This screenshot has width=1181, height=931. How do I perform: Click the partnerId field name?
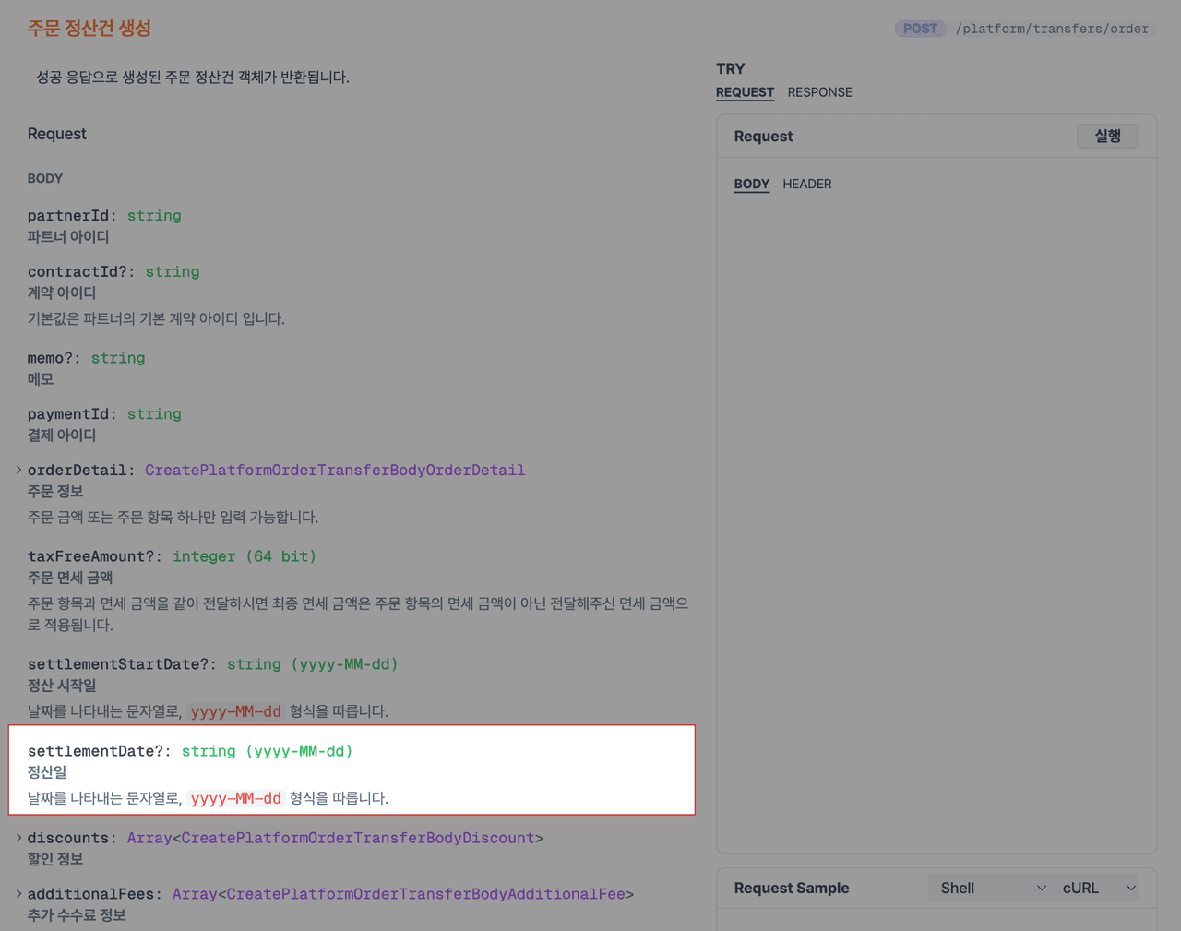68,216
